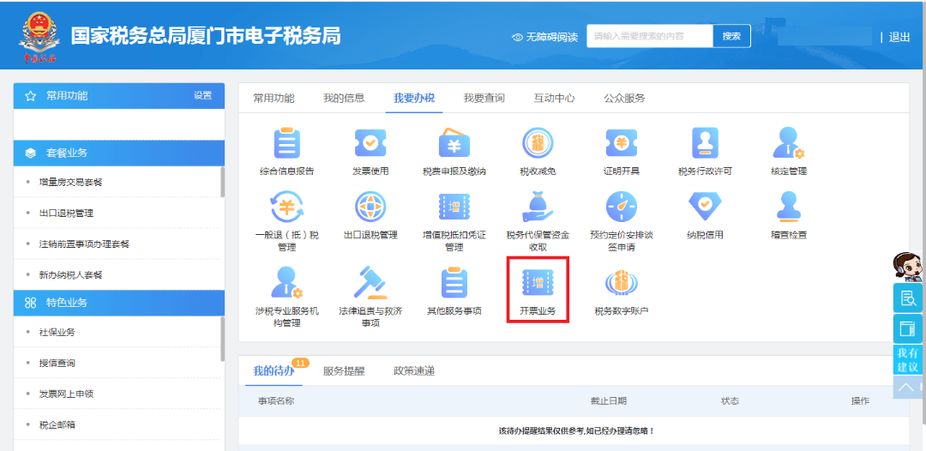Screen dimensions: 926x451
Task: Select the 税费申报及缴纳 icon
Action: 454,143
